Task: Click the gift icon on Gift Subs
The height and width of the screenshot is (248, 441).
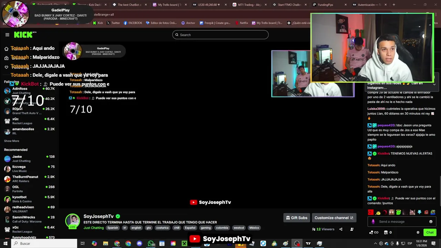Action: (288, 218)
